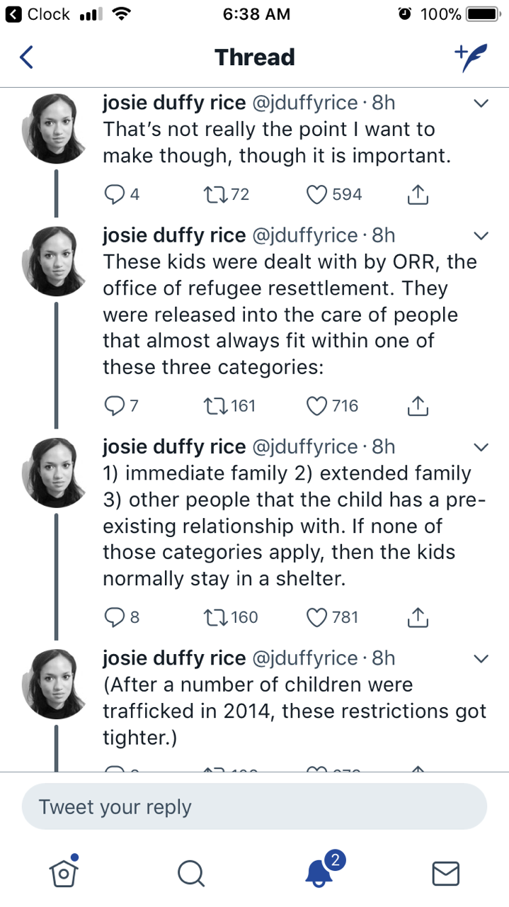Retweet the tweet with 160 retweets

[212, 617]
